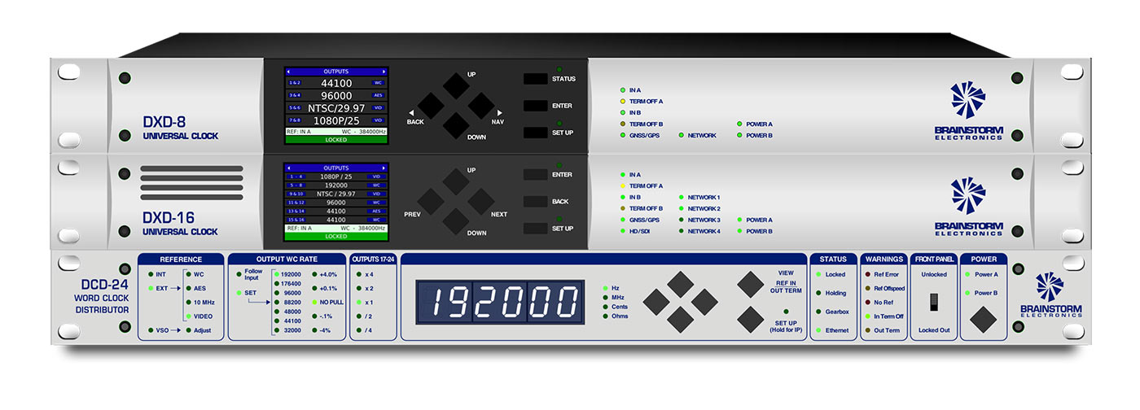
Task: Click the 10 MHz reference LED
Action: click(187, 302)
